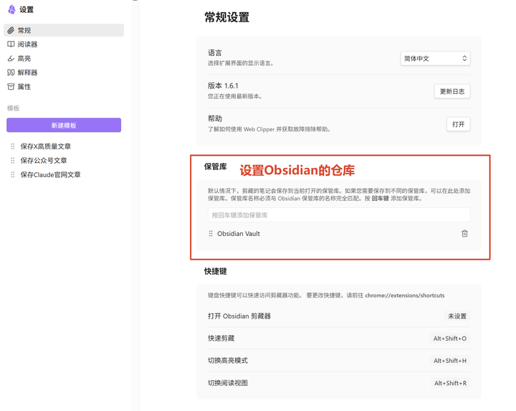Image resolution: width=516 pixels, height=411 pixels.
Task: Click the 按回车键添加保管库 input field
Action: 339,215
